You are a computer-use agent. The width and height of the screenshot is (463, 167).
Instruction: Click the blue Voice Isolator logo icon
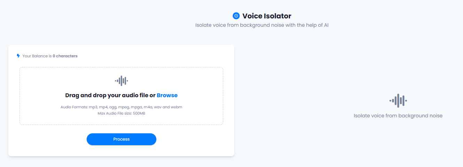pyautogui.click(x=236, y=16)
